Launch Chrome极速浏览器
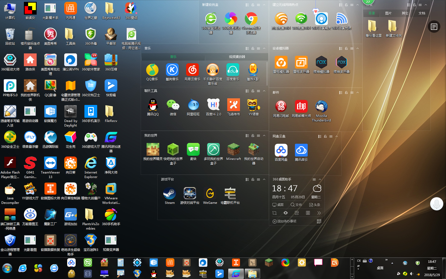The image size is (446, 279). [x=251, y=19]
